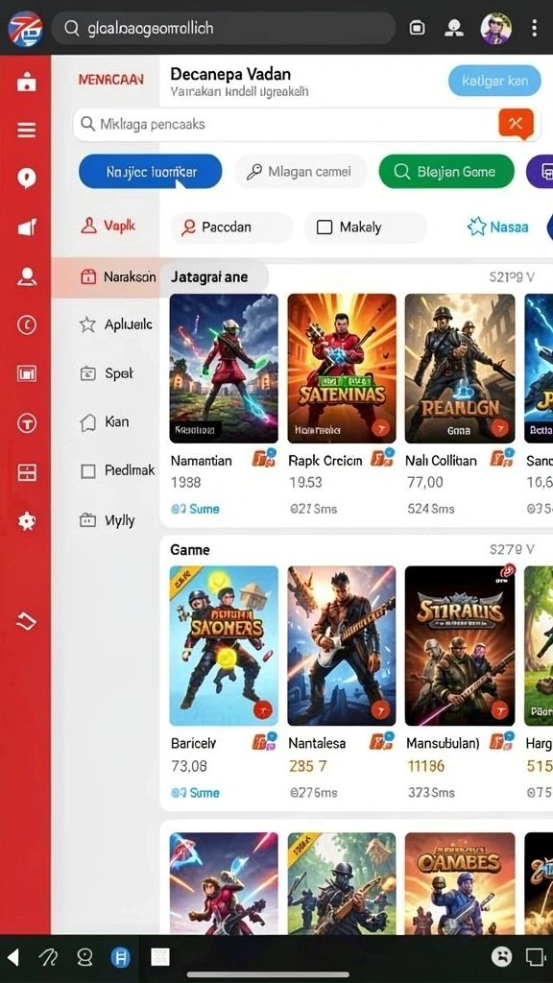Click the store bag icon in red sidebar
Viewport: 553px width, 983px height.
(x=26, y=83)
